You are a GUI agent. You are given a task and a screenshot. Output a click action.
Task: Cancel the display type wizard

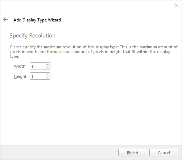click(164, 153)
